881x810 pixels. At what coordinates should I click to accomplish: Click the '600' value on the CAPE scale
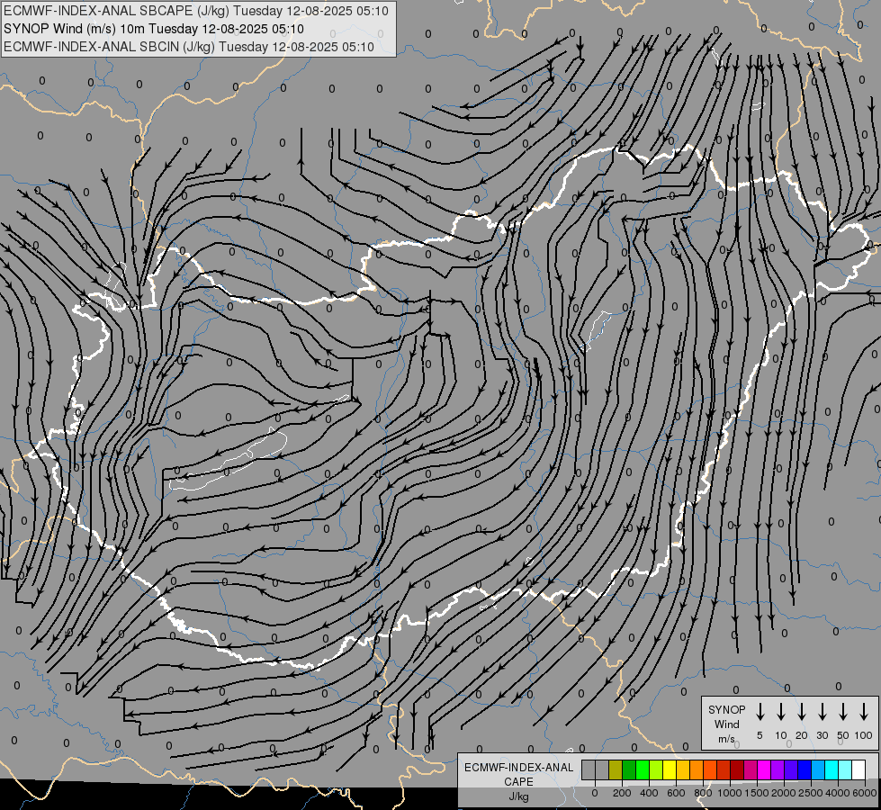(x=676, y=793)
